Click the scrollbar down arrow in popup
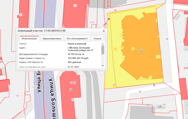This screenshot has width=188, height=119. pyautogui.click(x=103, y=66)
